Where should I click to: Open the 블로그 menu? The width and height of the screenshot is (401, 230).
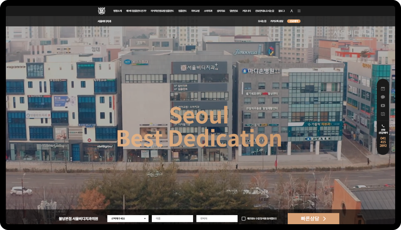point(282,11)
